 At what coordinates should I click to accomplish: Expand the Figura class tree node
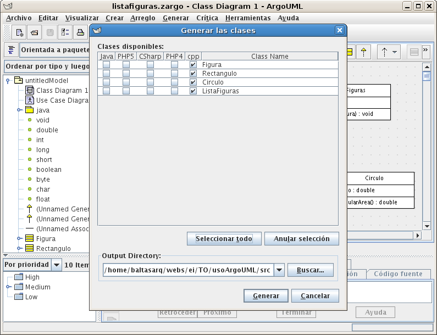(19, 238)
